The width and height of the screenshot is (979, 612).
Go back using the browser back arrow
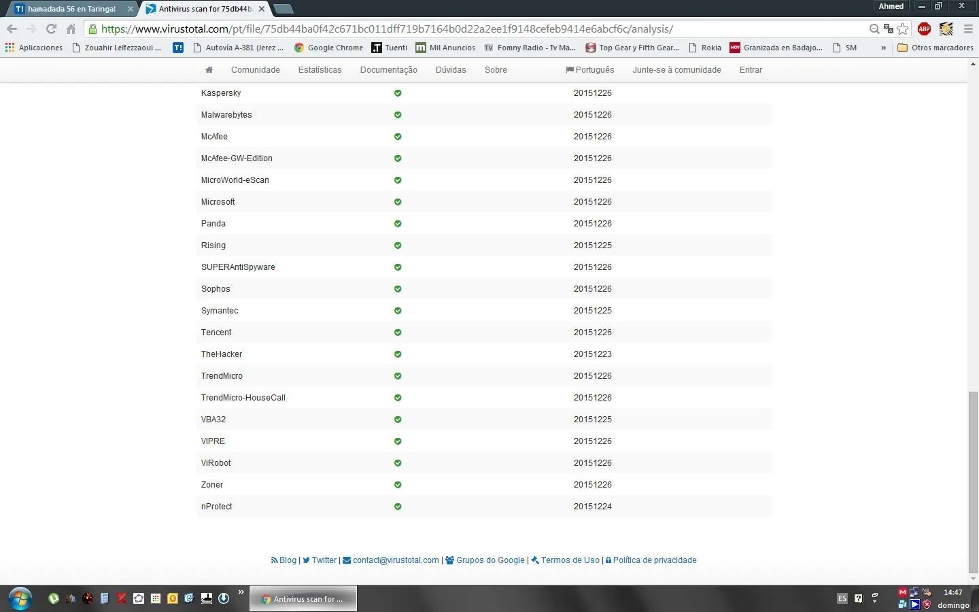[x=12, y=29]
